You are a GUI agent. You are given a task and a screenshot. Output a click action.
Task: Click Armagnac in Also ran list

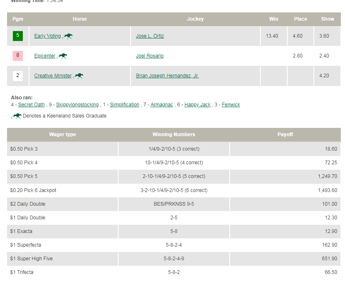pyautogui.click(x=162, y=105)
